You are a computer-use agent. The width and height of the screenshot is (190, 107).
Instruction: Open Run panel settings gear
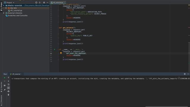click(185, 74)
